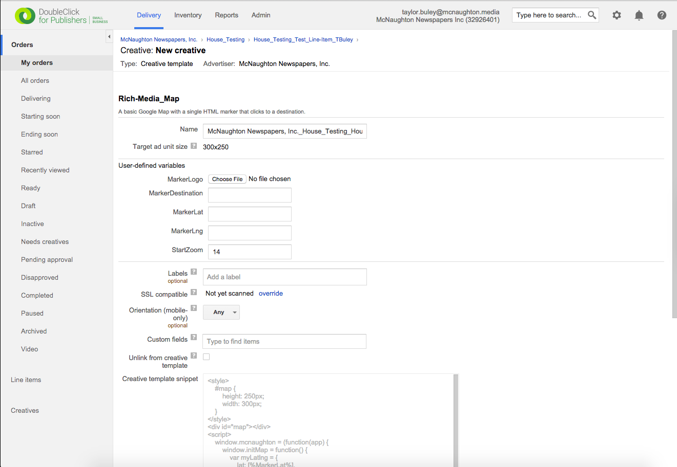Select Pending approval in sidebar
The image size is (677, 467).
click(47, 260)
